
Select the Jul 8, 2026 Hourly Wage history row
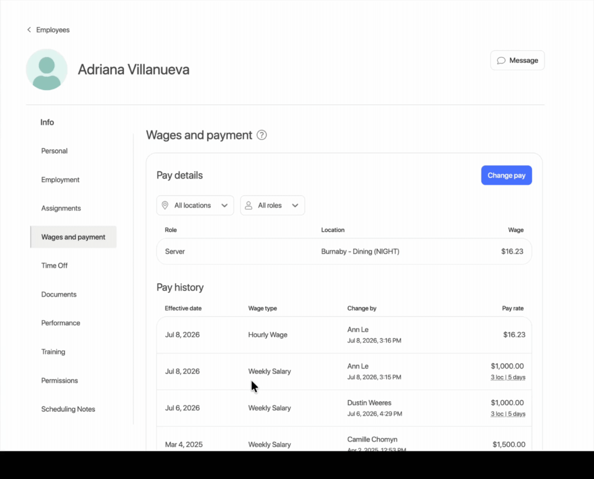344,335
